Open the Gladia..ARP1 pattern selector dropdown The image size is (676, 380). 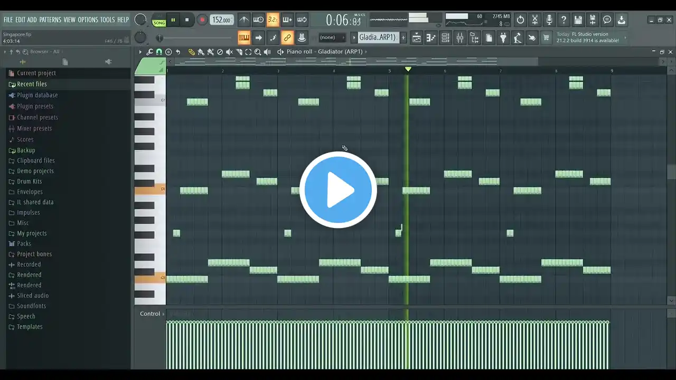(x=377, y=37)
